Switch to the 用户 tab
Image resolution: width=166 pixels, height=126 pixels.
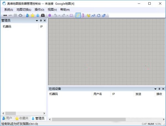click(7, 118)
